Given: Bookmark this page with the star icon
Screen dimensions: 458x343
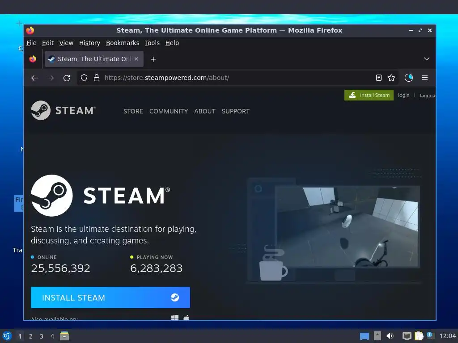Looking at the screenshot, I should (x=391, y=78).
